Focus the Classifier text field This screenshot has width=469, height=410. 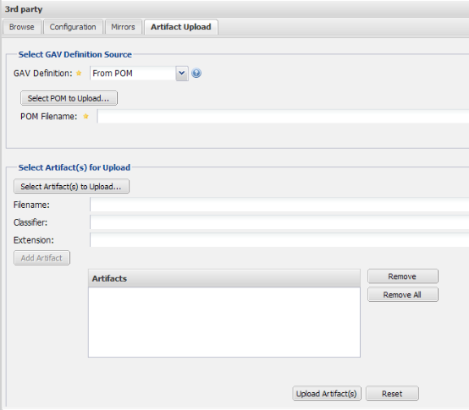pyautogui.click(x=279, y=222)
